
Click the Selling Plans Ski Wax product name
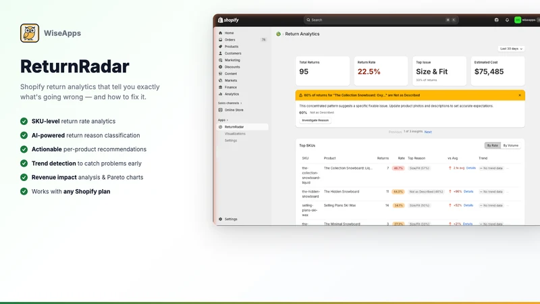[x=340, y=205]
